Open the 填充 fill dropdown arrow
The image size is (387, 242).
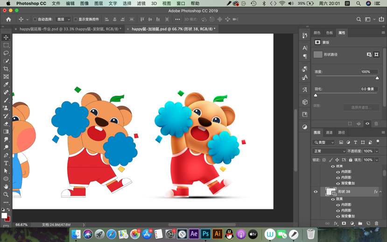click(x=377, y=160)
